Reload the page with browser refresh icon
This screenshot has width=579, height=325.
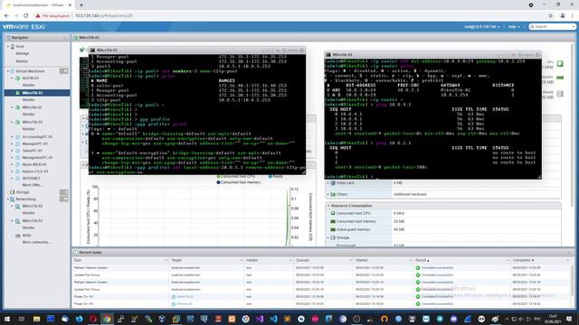(26, 16)
